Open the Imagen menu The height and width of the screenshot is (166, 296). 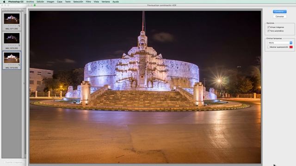[x=50, y=2]
